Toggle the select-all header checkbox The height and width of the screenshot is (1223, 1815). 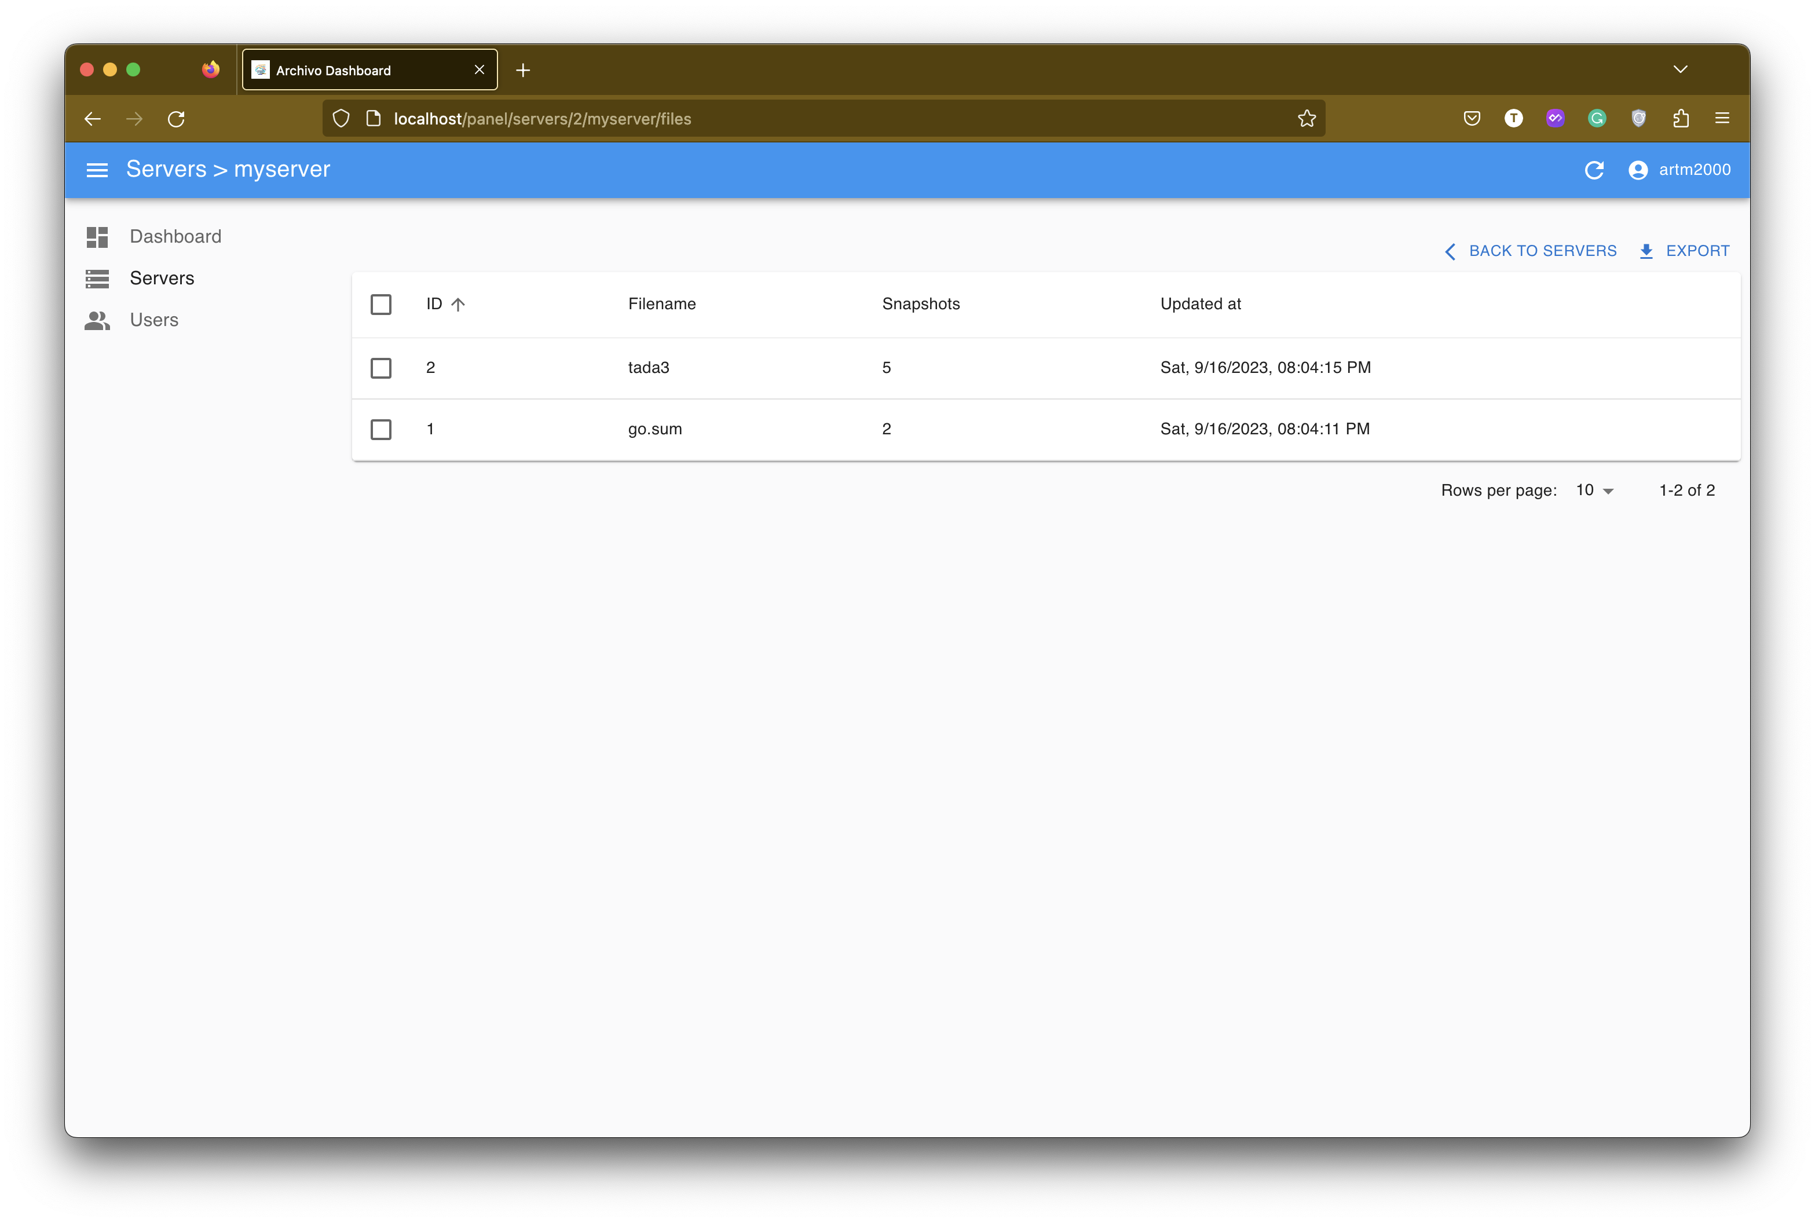(380, 304)
